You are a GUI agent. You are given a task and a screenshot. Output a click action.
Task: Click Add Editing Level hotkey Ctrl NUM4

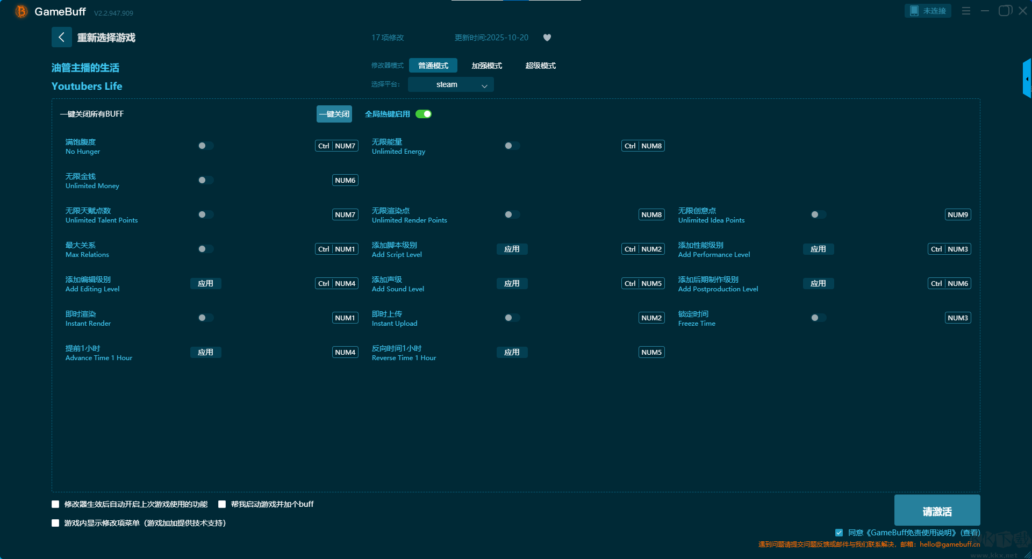(336, 283)
